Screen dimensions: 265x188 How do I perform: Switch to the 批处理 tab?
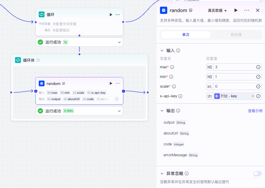coord(236,35)
